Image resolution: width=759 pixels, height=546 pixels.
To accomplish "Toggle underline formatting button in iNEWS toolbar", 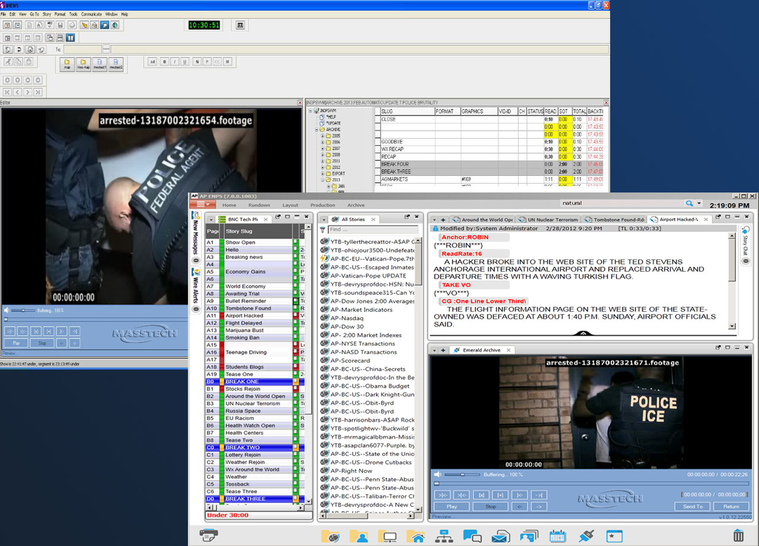I will pos(184,62).
